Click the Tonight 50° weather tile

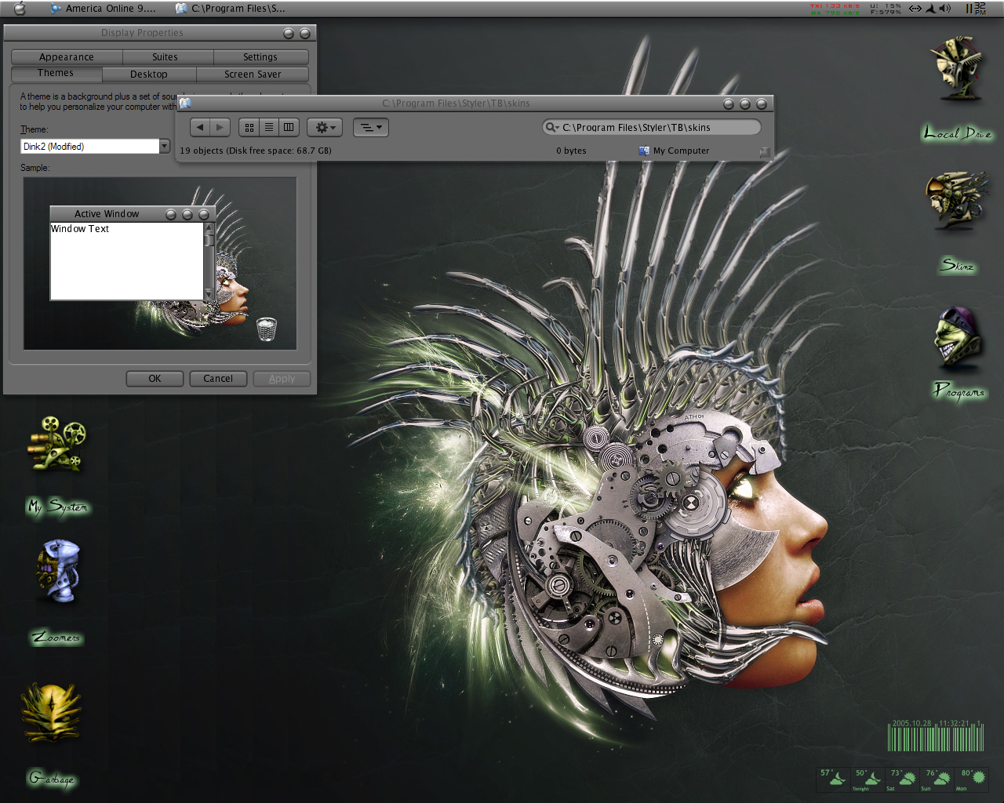868,779
